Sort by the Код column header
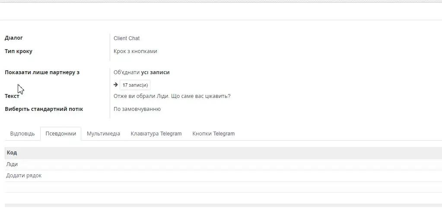The width and height of the screenshot is (442, 220). coord(12,153)
